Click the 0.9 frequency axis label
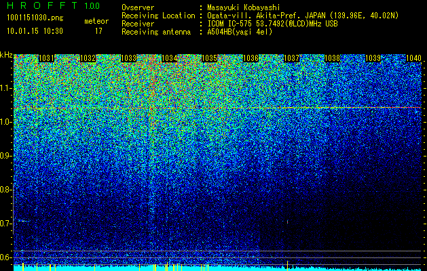Viewport: 427px width, 271px height. (x=5, y=156)
